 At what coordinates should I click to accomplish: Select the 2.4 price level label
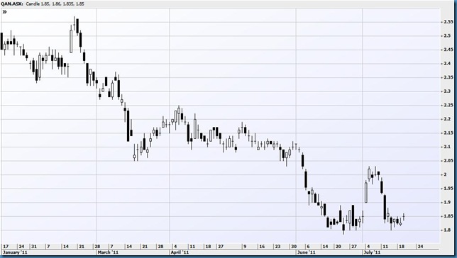click(447, 64)
